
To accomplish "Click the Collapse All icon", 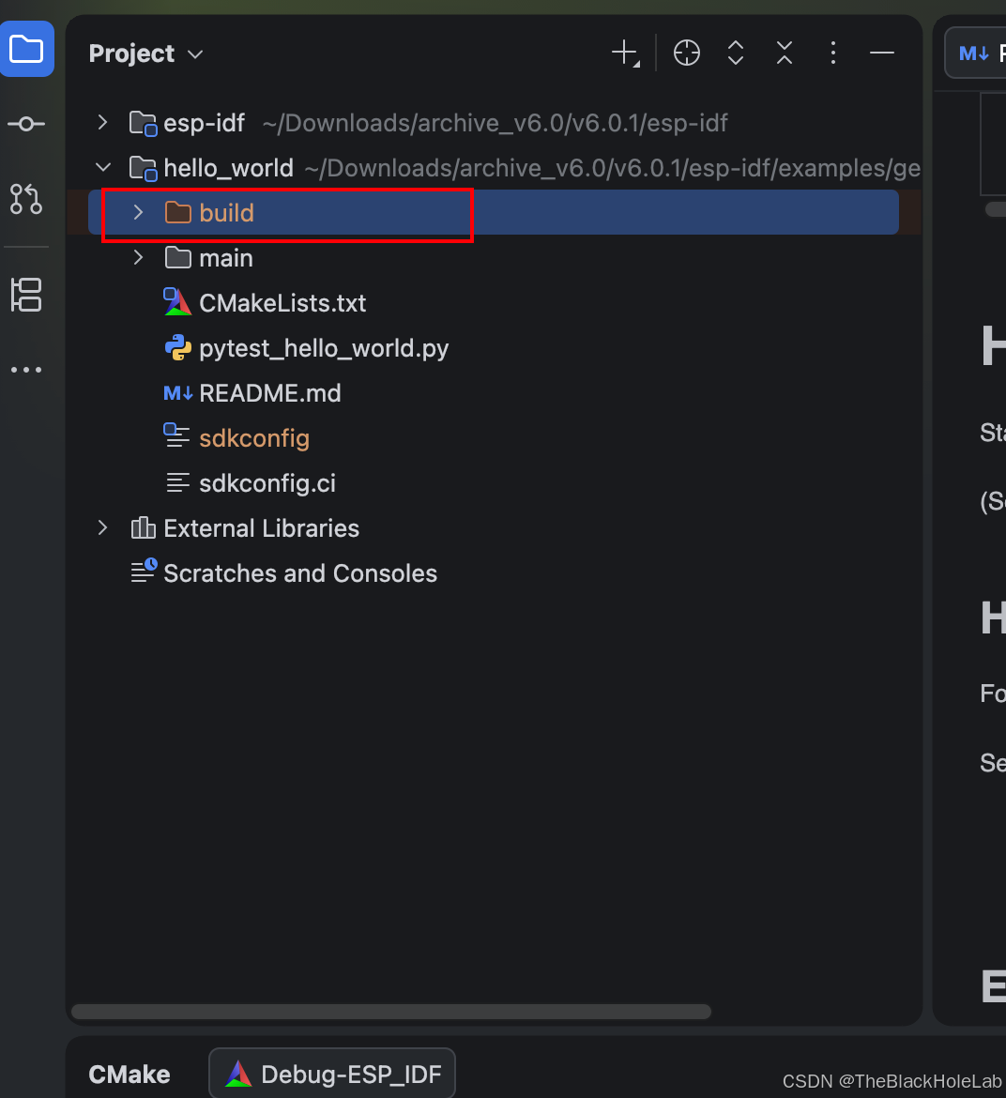I will (785, 53).
